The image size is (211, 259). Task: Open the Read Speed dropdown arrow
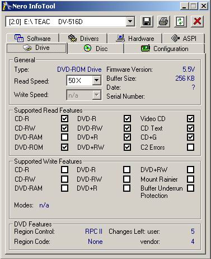pyautogui.click(x=97, y=81)
